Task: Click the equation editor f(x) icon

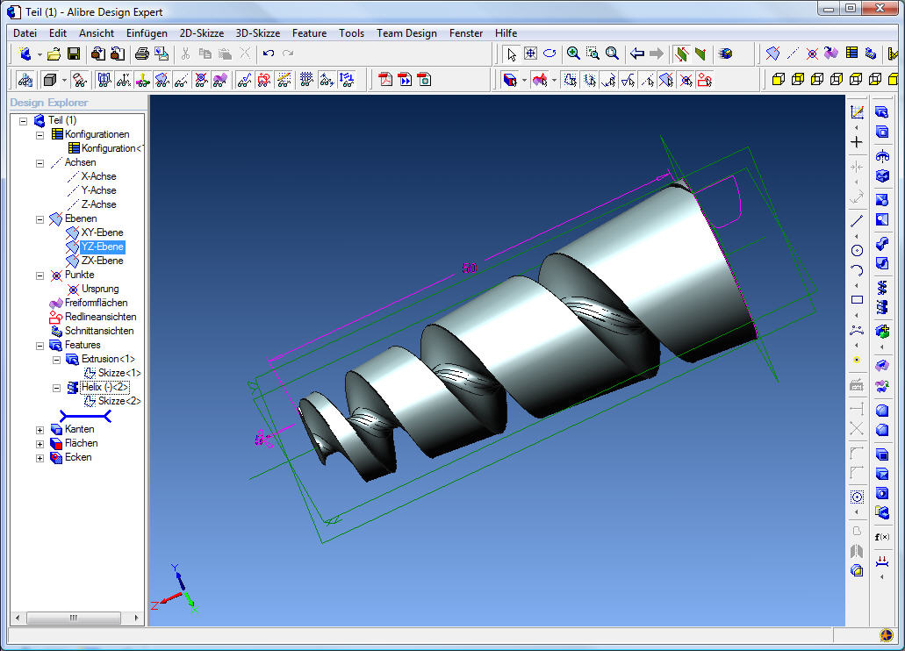Action: point(882,537)
